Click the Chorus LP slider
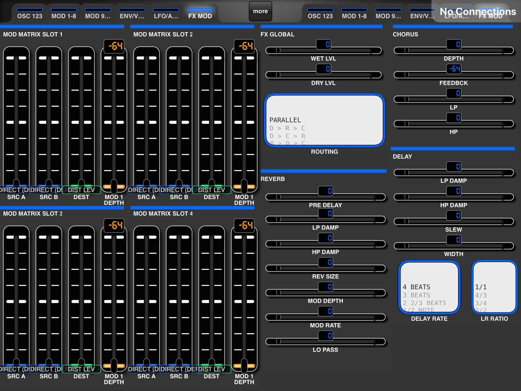This screenshot has width=521, height=391. click(x=454, y=99)
